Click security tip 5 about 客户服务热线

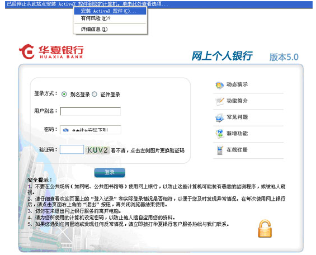(128, 224)
